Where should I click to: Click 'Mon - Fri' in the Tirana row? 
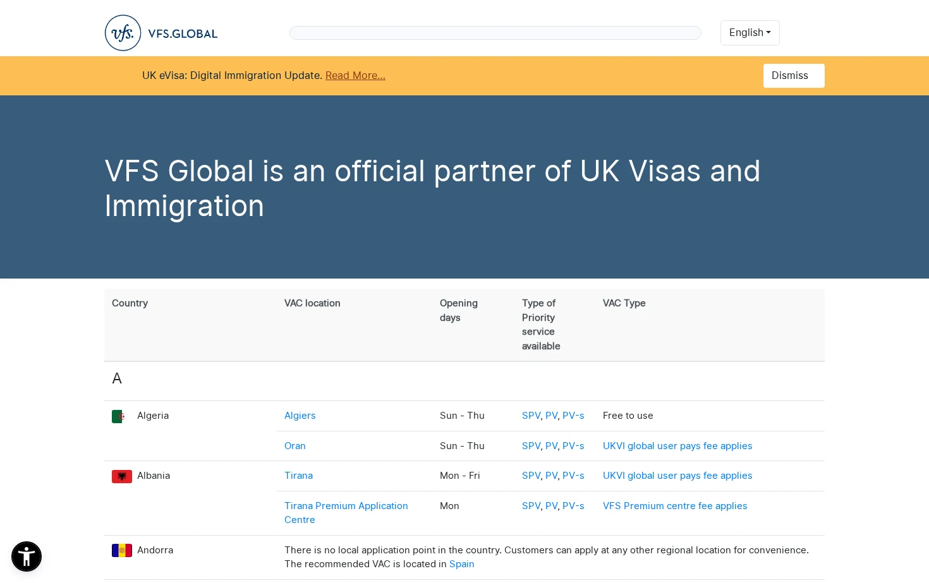point(460,476)
